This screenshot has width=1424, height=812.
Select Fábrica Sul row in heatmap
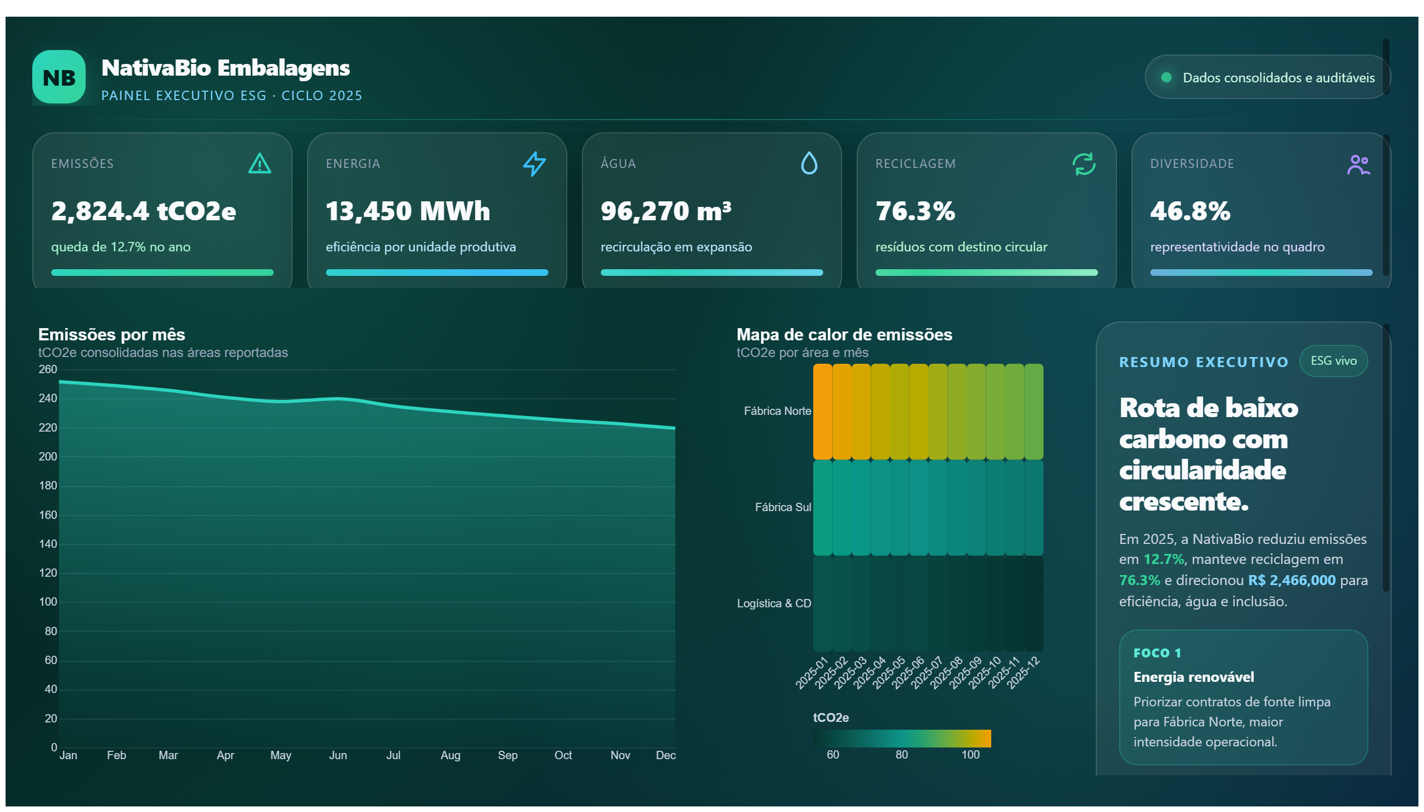[x=928, y=507]
